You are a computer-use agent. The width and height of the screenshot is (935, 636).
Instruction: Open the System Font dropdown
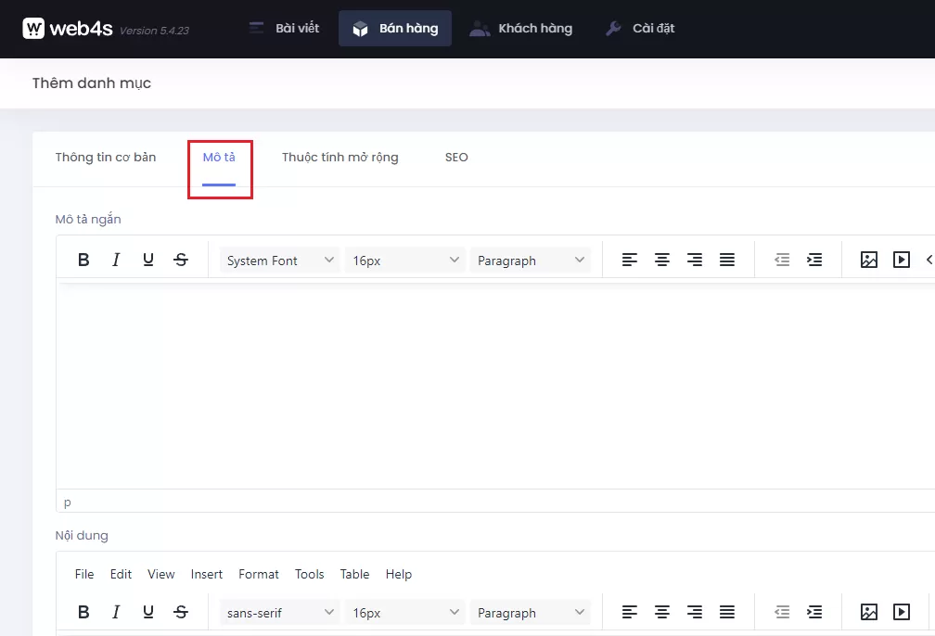pos(280,261)
